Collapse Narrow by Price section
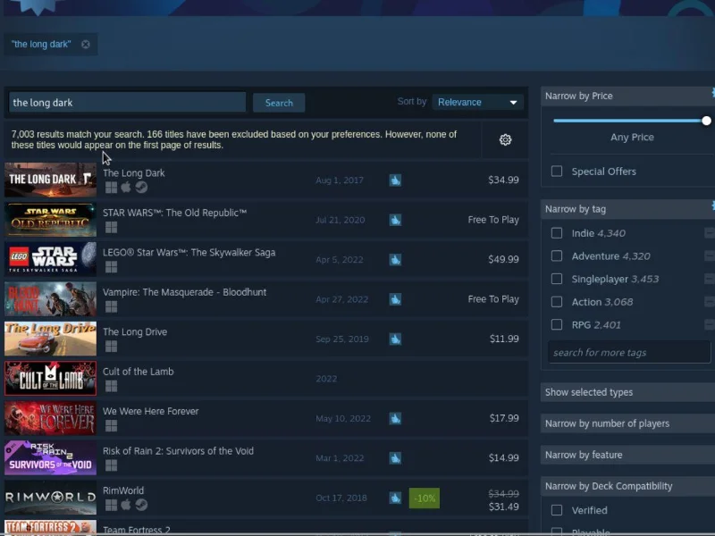The width and height of the screenshot is (715, 536). click(x=627, y=96)
